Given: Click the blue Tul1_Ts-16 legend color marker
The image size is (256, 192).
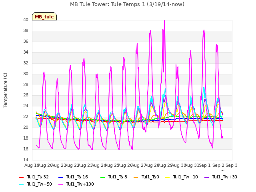Looking at the screenshot, I should [60, 178].
